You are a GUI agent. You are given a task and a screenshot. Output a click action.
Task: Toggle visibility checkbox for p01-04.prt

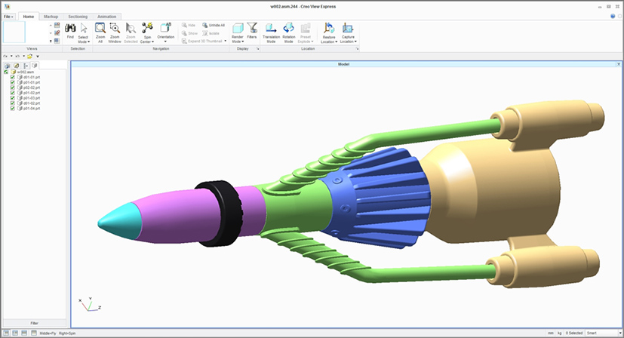(x=12, y=109)
